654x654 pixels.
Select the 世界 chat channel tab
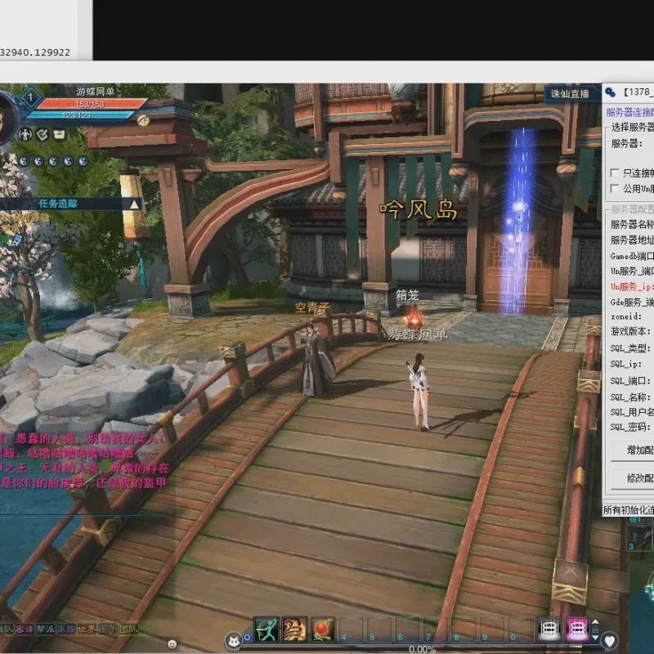[x=87, y=629]
